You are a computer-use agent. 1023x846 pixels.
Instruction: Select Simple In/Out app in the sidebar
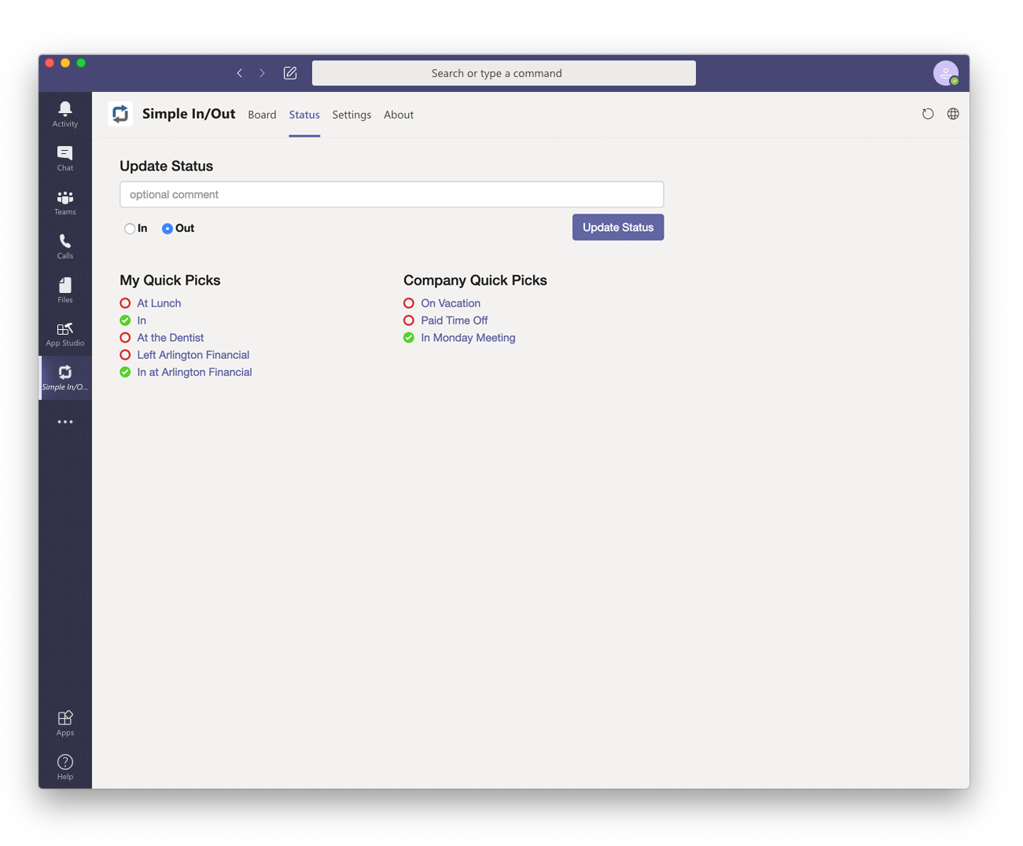pyautogui.click(x=65, y=378)
